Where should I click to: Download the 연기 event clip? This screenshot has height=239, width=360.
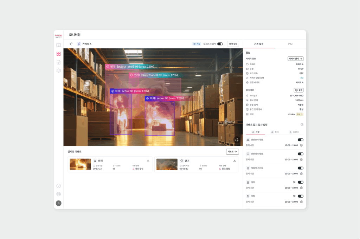pyautogui.click(x=234, y=161)
